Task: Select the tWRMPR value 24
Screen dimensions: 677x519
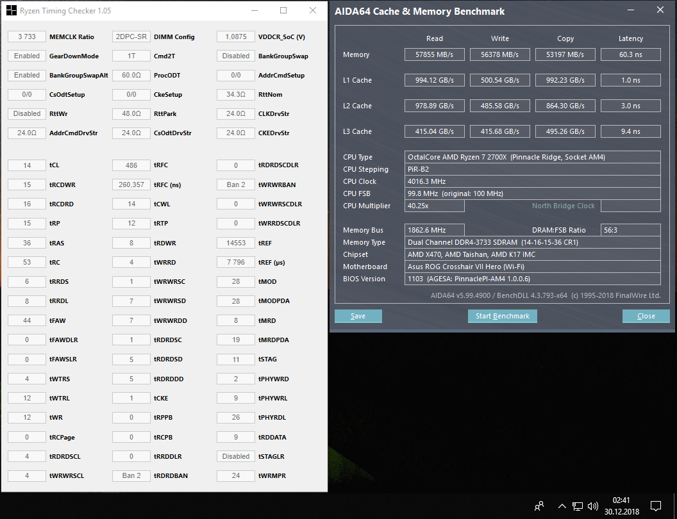Action: click(236, 475)
